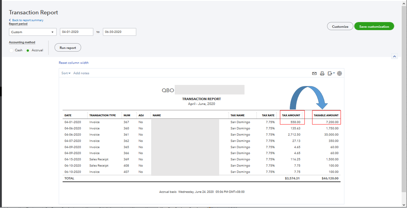Image resolution: width=407 pixels, height=208 pixels.
Task: Click the end date field 06-30-2020
Action: coord(119,32)
